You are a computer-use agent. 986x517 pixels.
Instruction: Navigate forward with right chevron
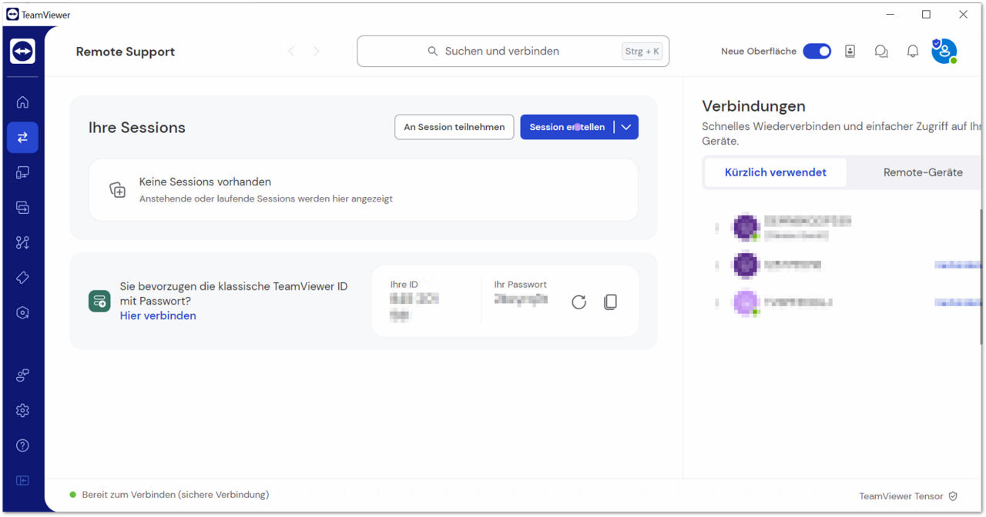316,52
